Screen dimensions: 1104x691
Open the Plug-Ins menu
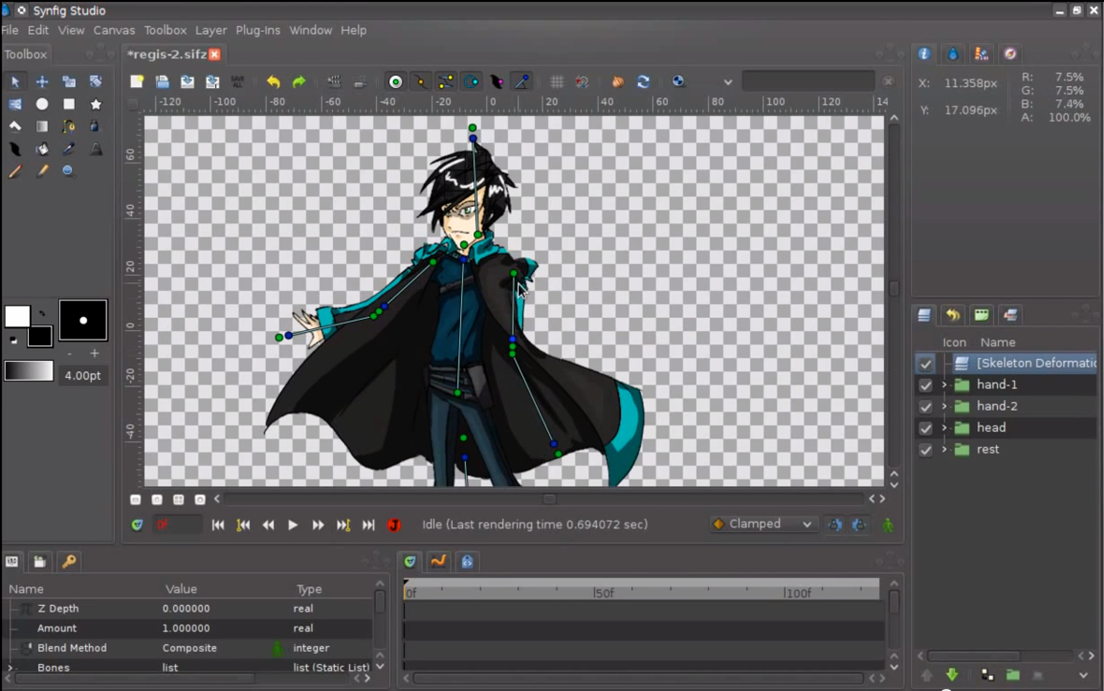258,30
